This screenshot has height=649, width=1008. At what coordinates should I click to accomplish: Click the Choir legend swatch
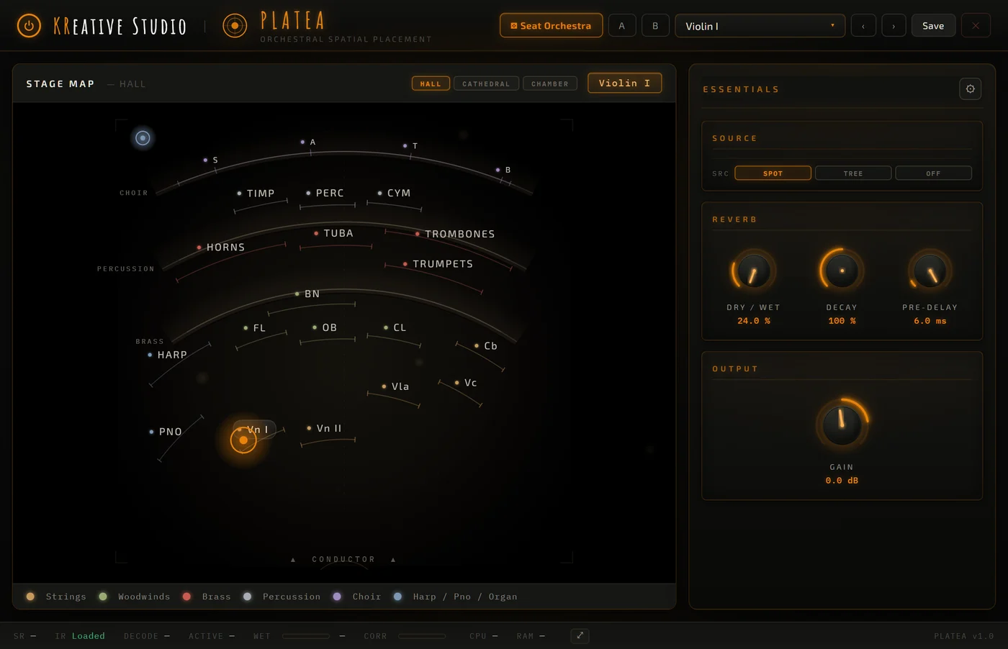337,596
